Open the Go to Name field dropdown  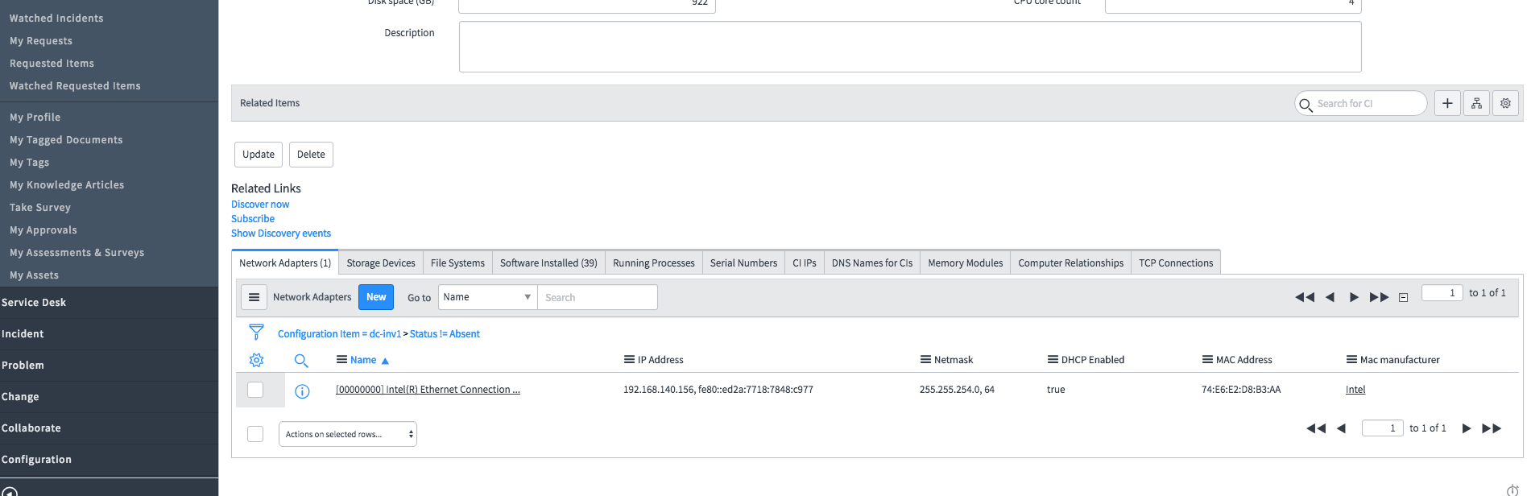(x=487, y=297)
